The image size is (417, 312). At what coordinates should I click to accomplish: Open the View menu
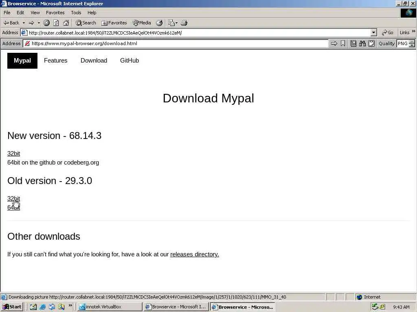(35, 13)
